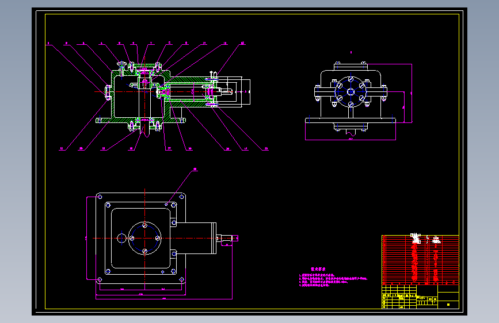Select the yellow title block grid
The width and height of the screenshot is (499, 323).
pyautogui.click(x=420, y=297)
